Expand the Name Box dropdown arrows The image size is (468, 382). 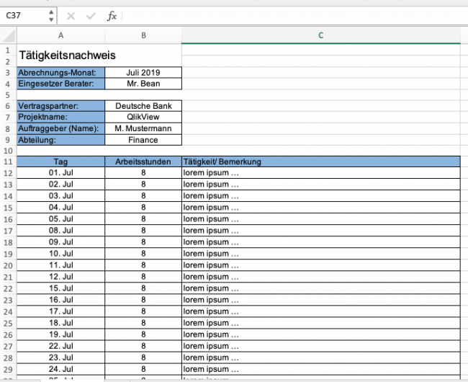tap(50, 16)
